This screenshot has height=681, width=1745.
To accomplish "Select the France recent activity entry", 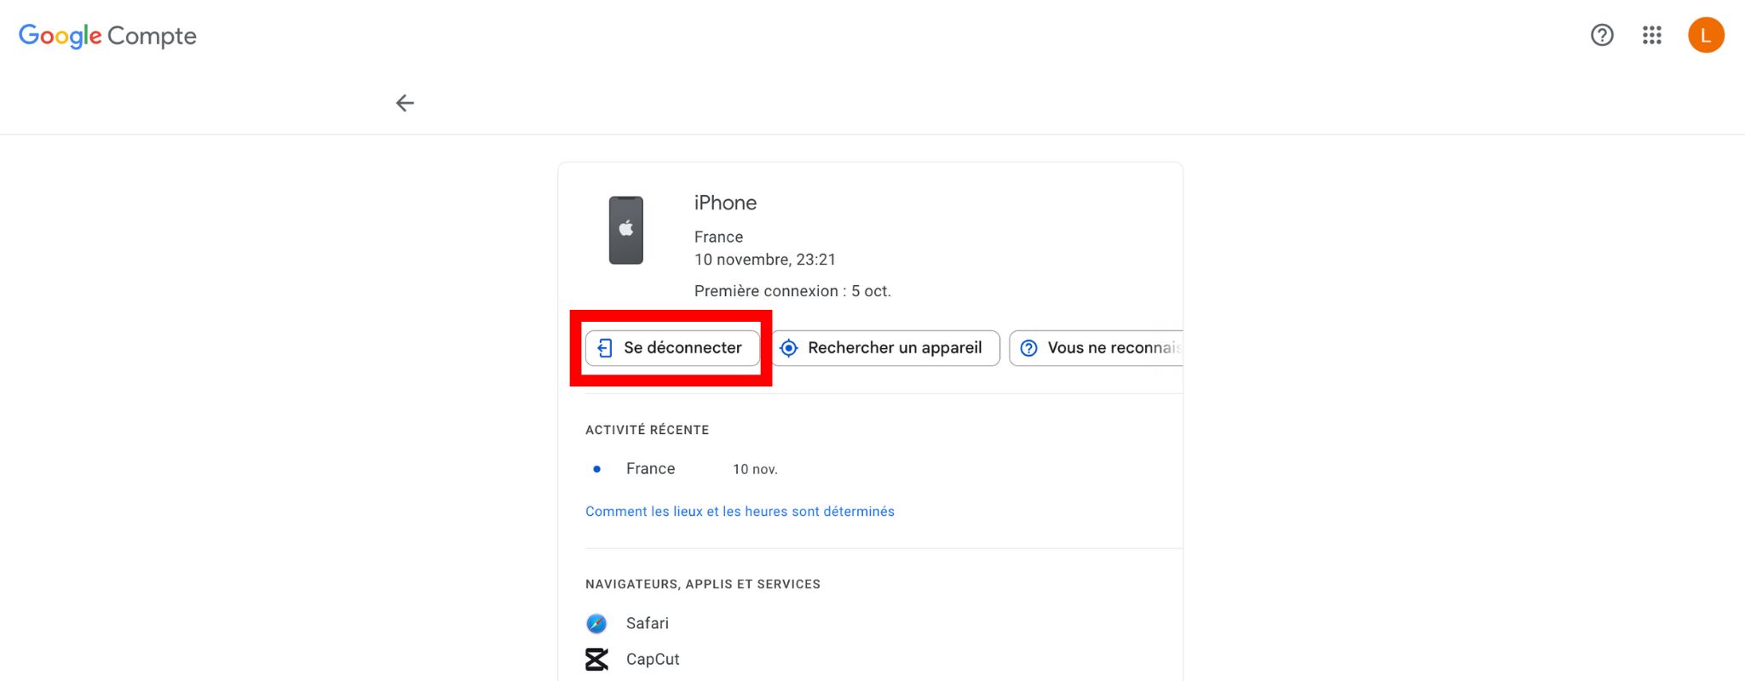I will (650, 469).
